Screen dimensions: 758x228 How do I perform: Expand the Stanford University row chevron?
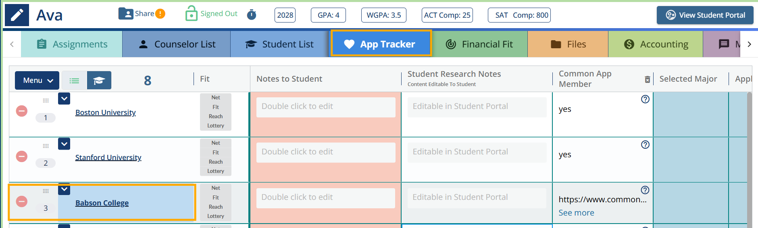[x=64, y=144]
